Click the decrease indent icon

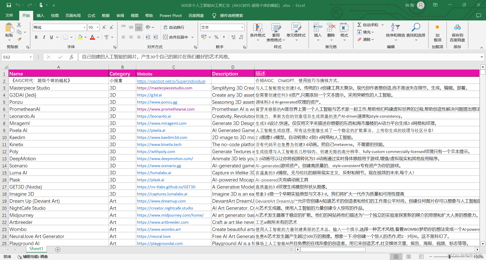148,37
